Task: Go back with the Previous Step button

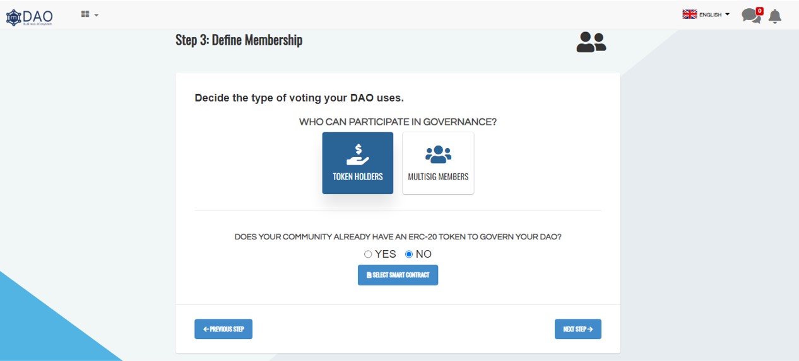Action: coord(223,329)
